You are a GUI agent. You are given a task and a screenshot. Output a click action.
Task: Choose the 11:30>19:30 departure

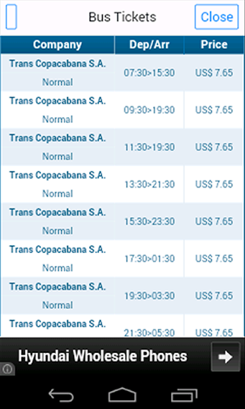tap(122, 147)
